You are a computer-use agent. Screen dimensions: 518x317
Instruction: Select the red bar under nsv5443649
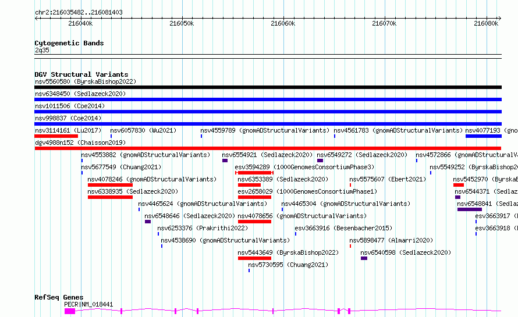(x=255, y=258)
